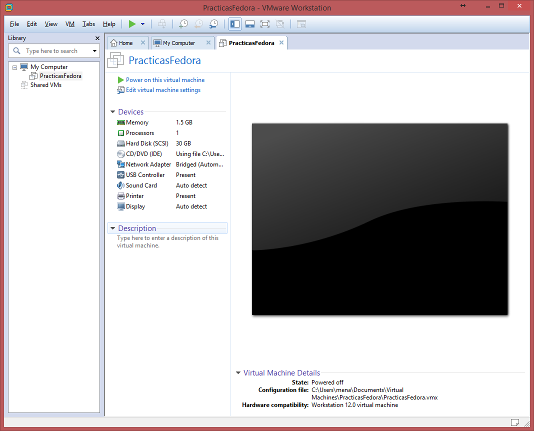Click the Bridged (Autom... network value

click(199, 164)
